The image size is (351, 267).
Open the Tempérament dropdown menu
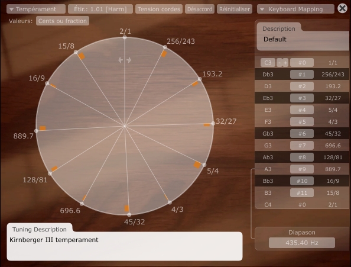point(36,9)
